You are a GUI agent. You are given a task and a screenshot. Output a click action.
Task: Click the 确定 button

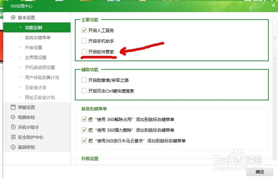pyautogui.click(x=259, y=172)
